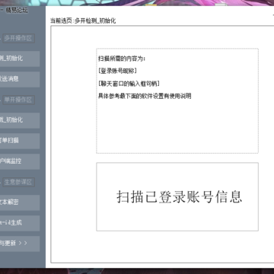Open 检测_初始化 under 单开操作区

(20, 120)
